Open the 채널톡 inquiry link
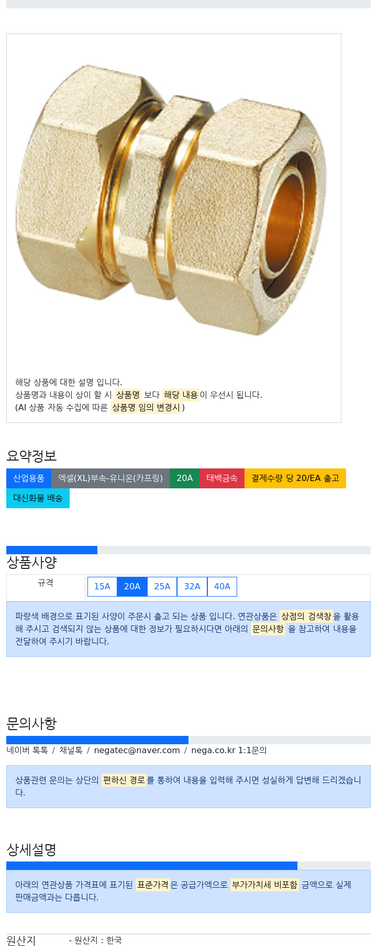 click(71, 751)
